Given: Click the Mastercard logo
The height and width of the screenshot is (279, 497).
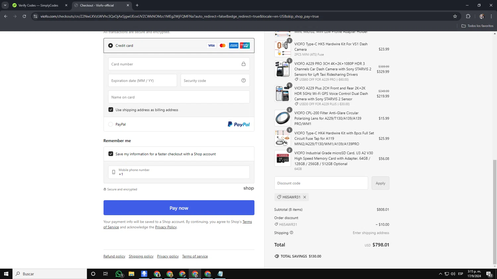Looking at the screenshot, I should click(223, 46).
